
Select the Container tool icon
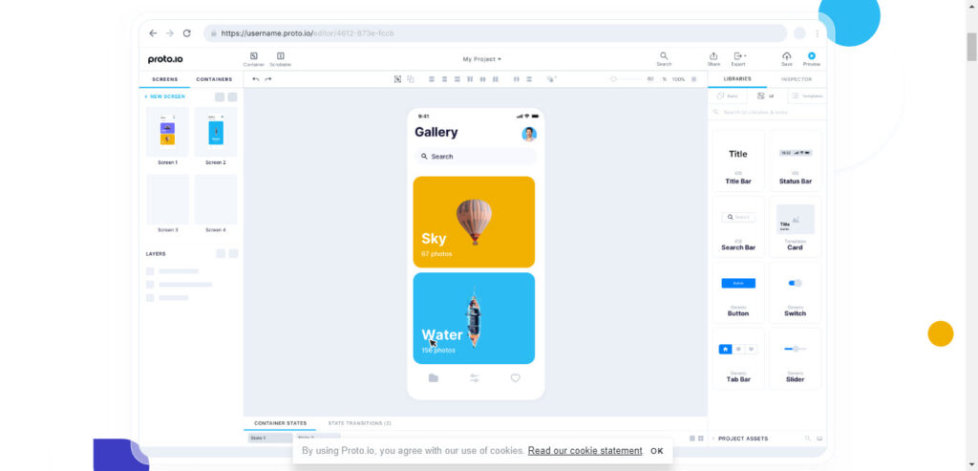(254, 56)
